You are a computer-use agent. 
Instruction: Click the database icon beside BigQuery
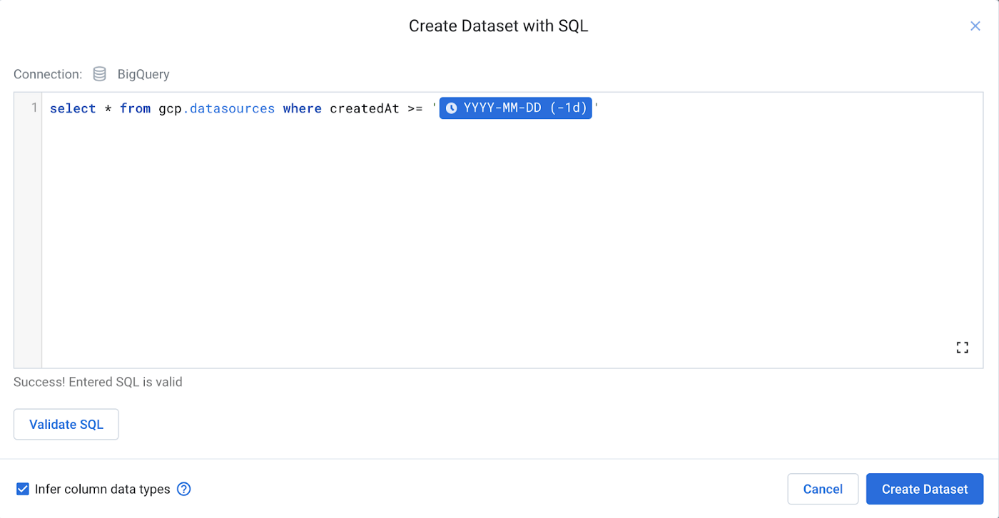(x=100, y=74)
